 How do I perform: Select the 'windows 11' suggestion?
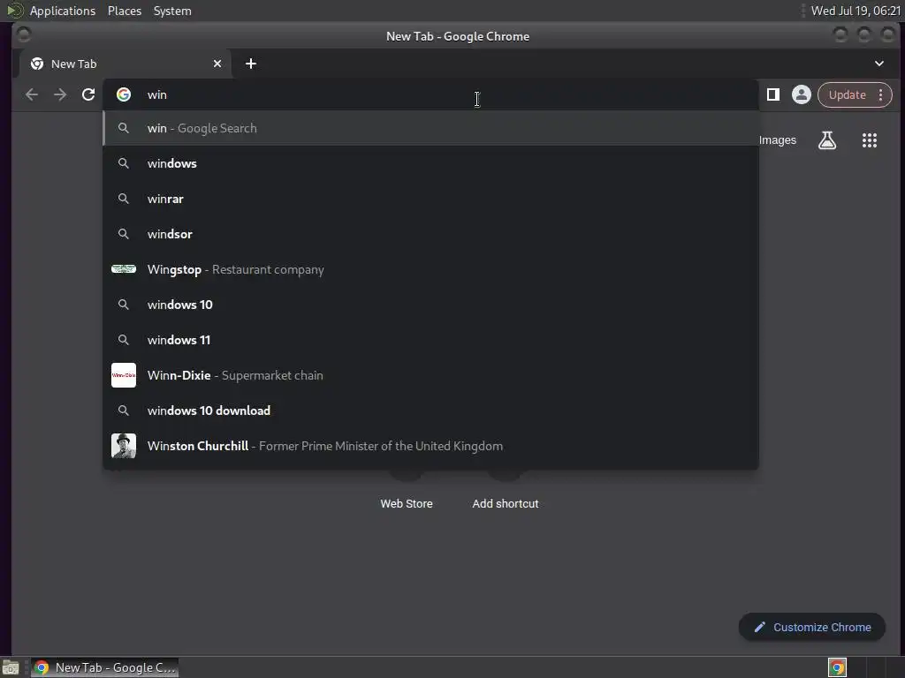coord(430,340)
